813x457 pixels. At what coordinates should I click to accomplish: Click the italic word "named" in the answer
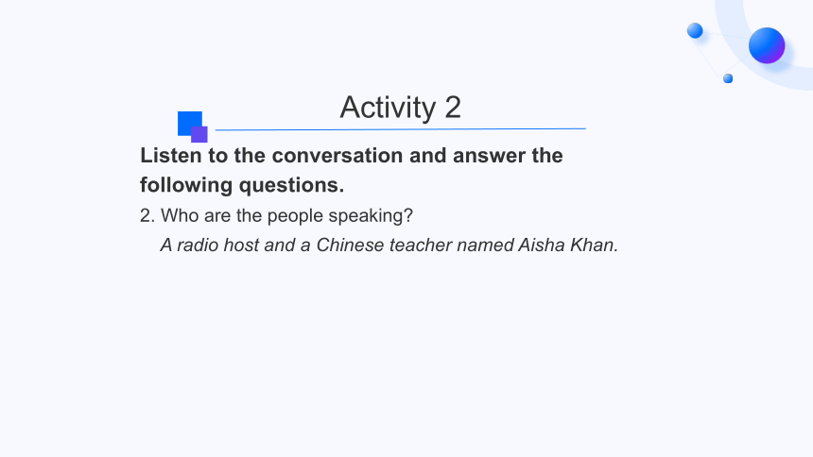click(x=485, y=245)
